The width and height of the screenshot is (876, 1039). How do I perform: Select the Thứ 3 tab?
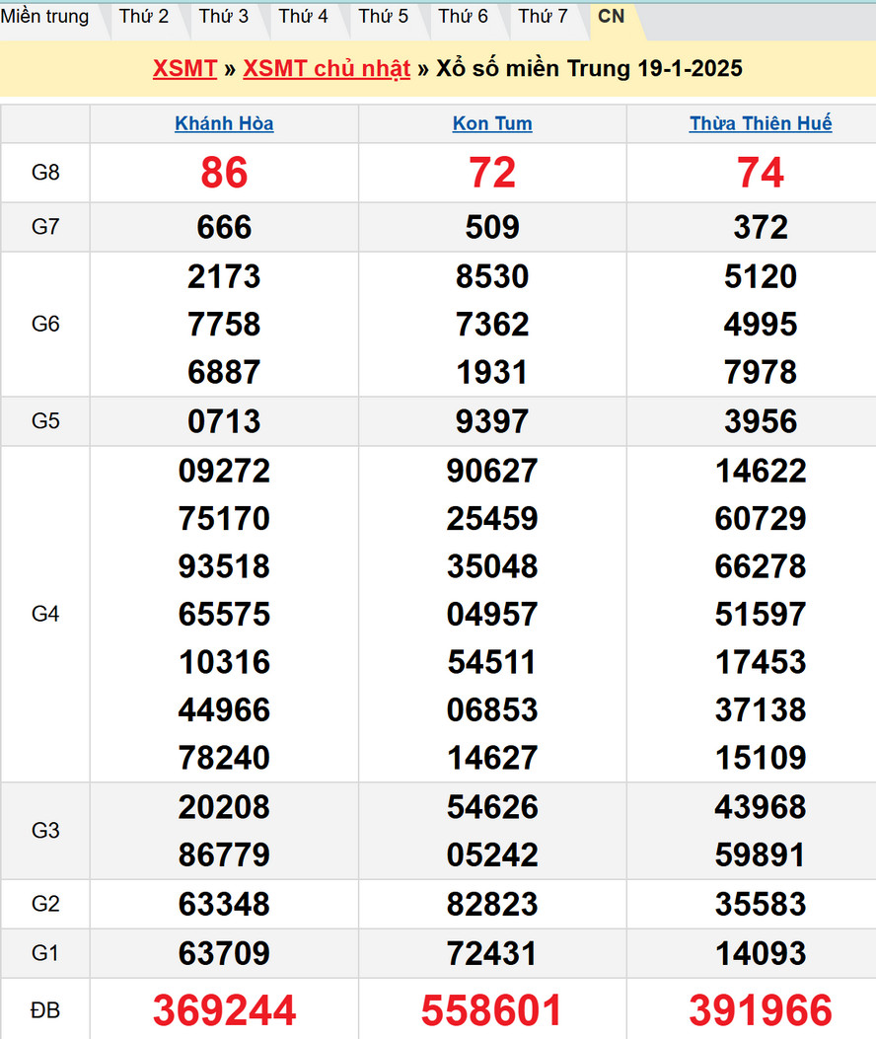pos(224,17)
